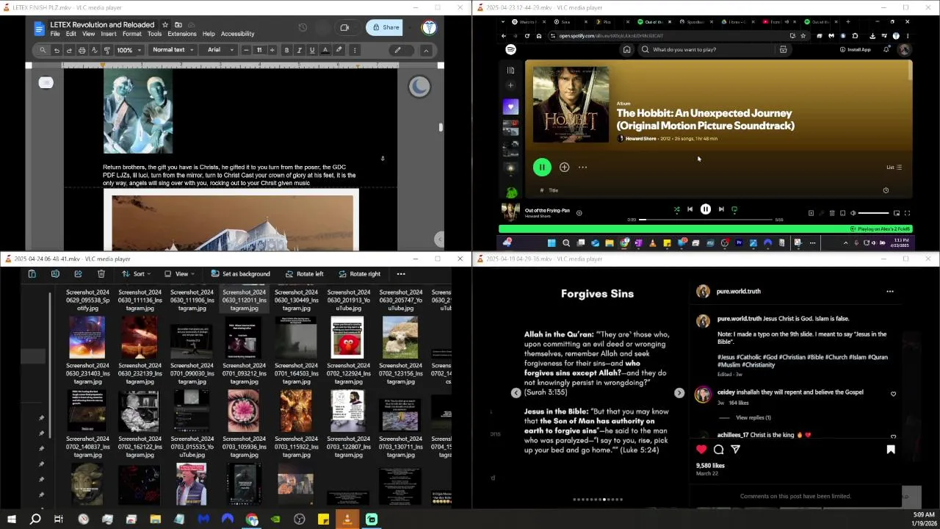Viewport: 940px width, 529px height.
Task: Open the Accessibility menu in Google Docs
Action: tap(237, 34)
